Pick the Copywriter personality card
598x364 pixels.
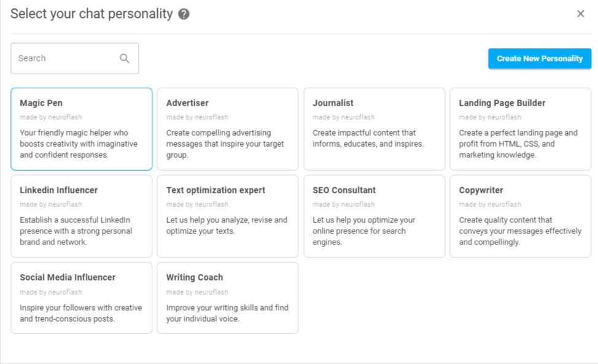click(520, 216)
